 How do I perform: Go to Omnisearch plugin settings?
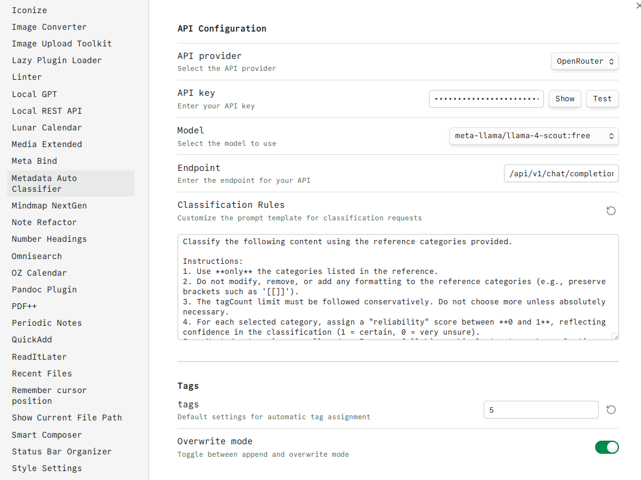[x=37, y=256]
